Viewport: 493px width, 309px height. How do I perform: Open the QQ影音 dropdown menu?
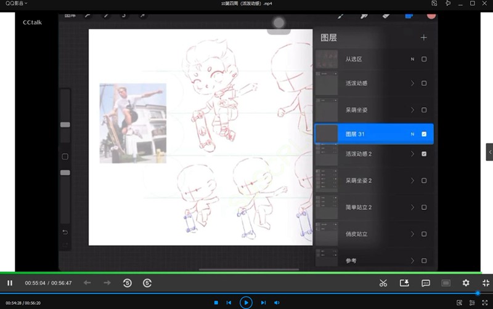17,4
